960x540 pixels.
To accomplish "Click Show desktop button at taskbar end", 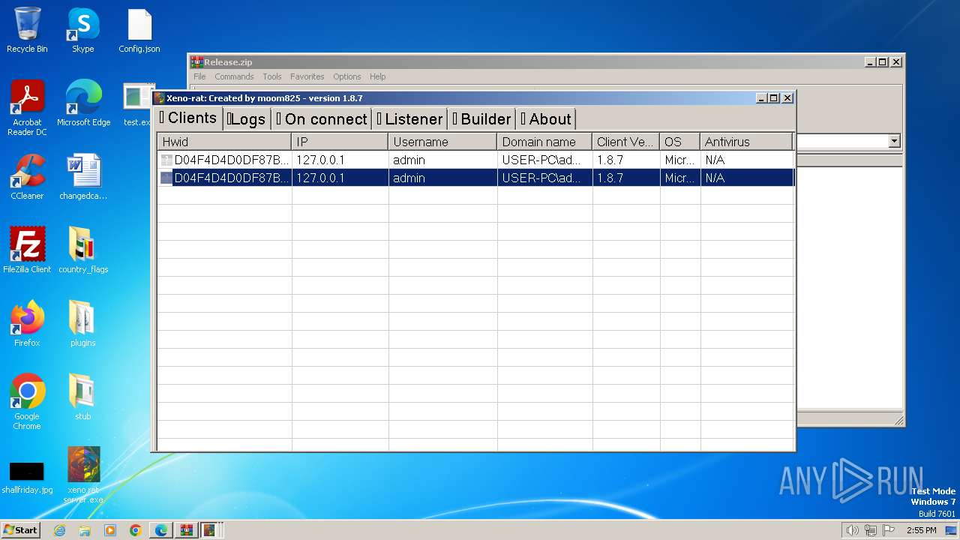I will pos(952,530).
